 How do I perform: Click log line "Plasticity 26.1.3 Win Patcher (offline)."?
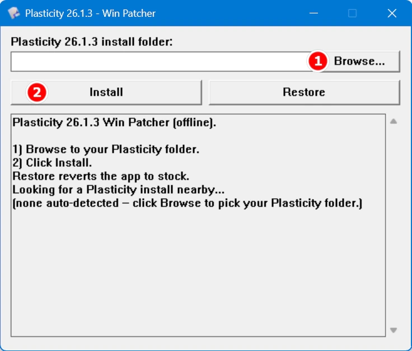pyautogui.click(x=114, y=123)
